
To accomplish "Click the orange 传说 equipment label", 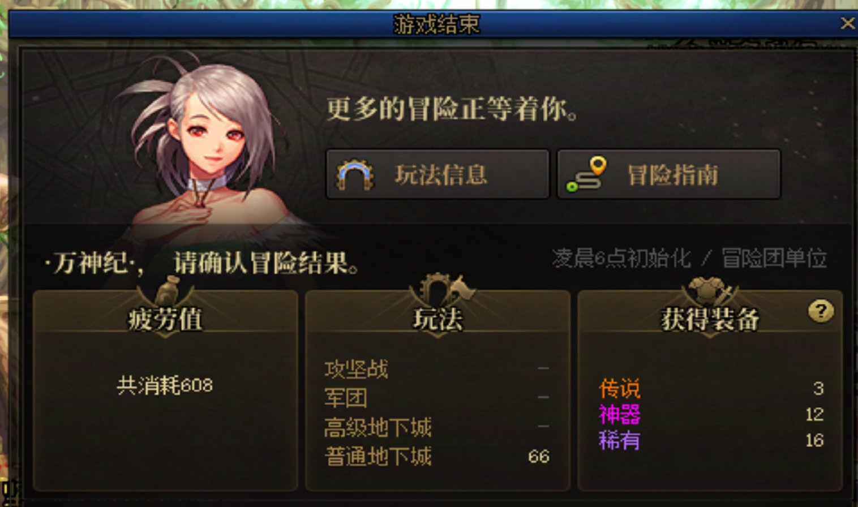I will point(620,389).
